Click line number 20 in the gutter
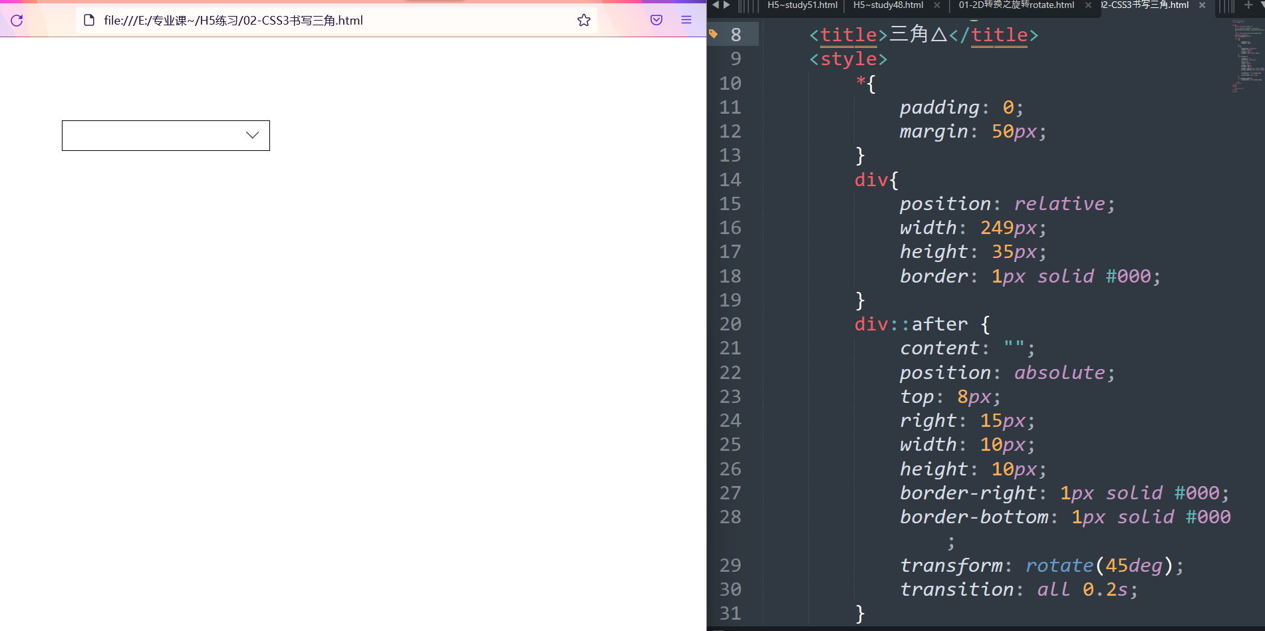 click(730, 324)
